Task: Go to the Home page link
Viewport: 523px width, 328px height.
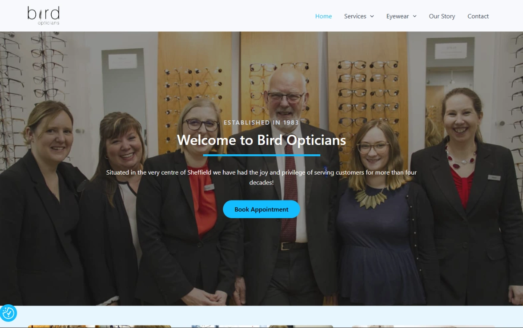Action: pyautogui.click(x=323, y=16)
